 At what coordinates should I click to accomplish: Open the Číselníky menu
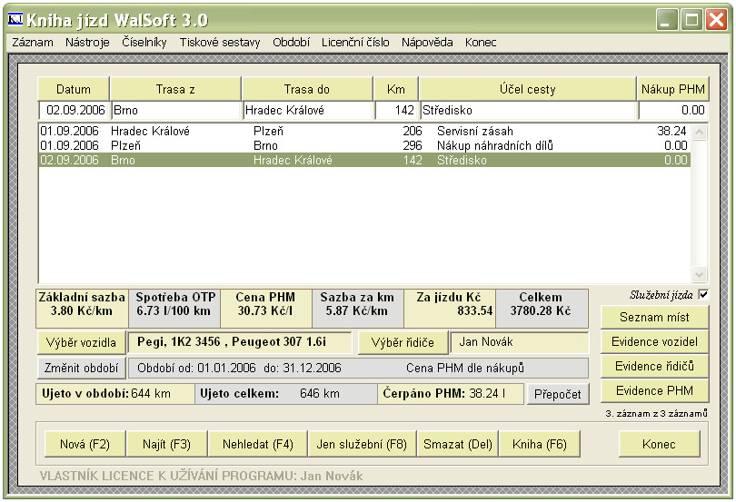tap(144, 43)
